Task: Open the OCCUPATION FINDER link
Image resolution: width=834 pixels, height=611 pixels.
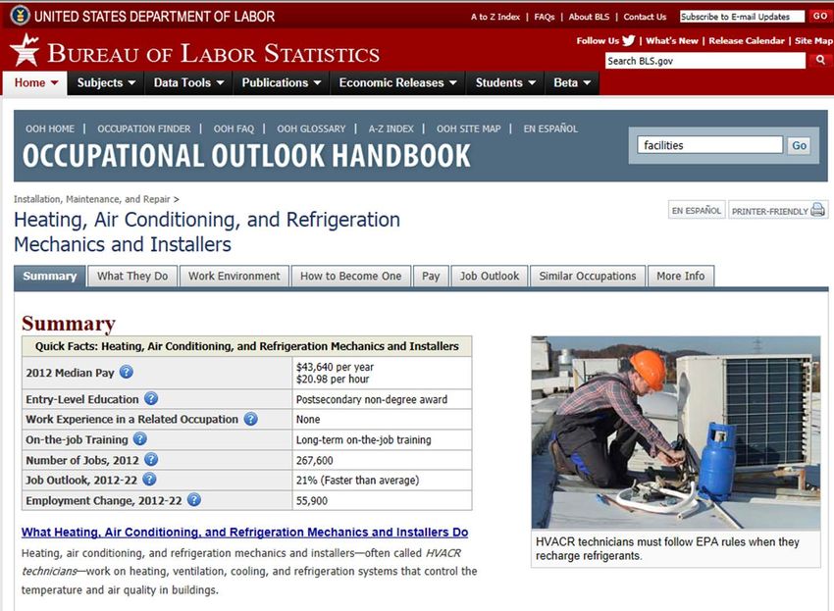Action: (x=143, y=128)
